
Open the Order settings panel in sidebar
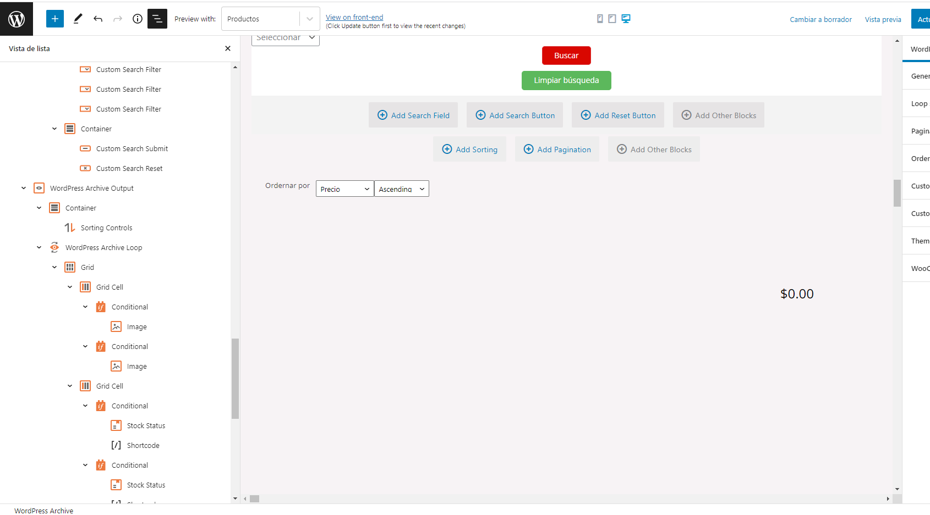(916, 158)
